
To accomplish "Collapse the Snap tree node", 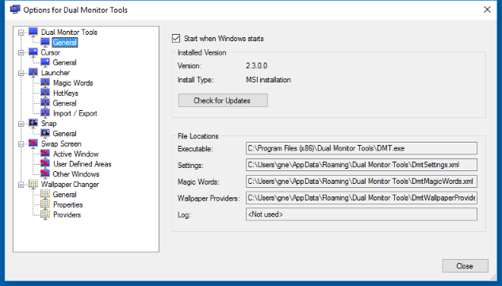I will [21, 124].
